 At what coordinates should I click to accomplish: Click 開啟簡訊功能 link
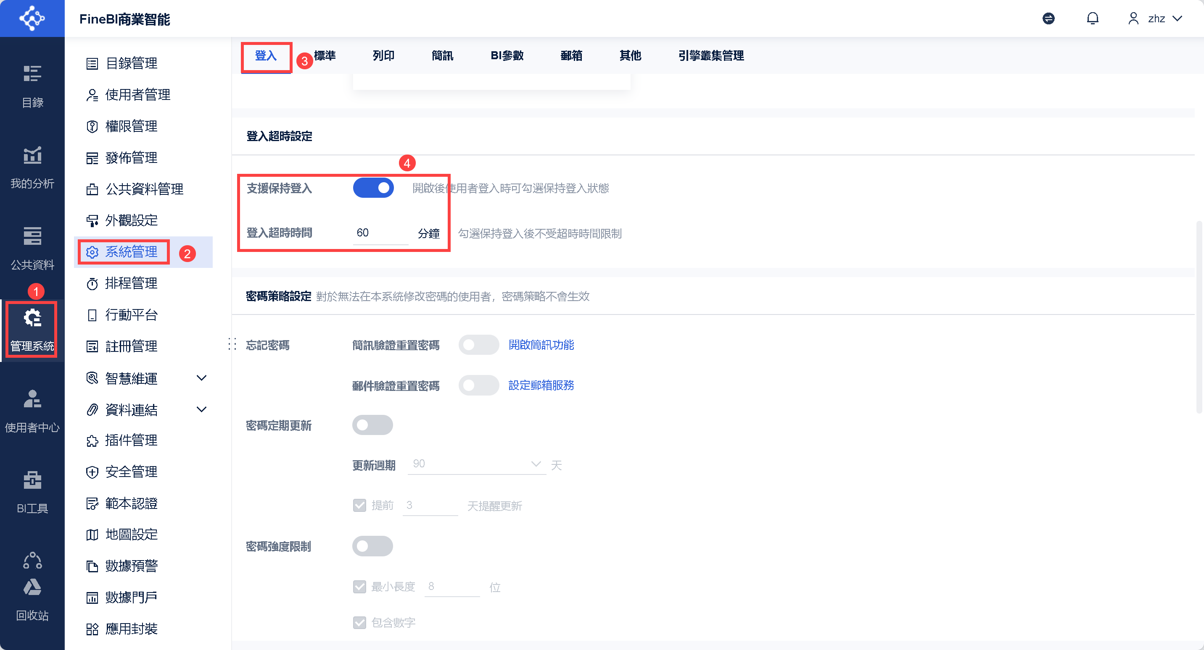tap(541, 345)
